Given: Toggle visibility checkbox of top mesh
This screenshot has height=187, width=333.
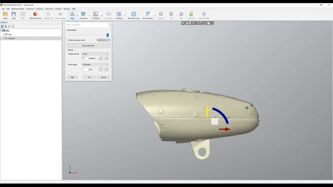Looking at the screenshot, I should (4, 34).
